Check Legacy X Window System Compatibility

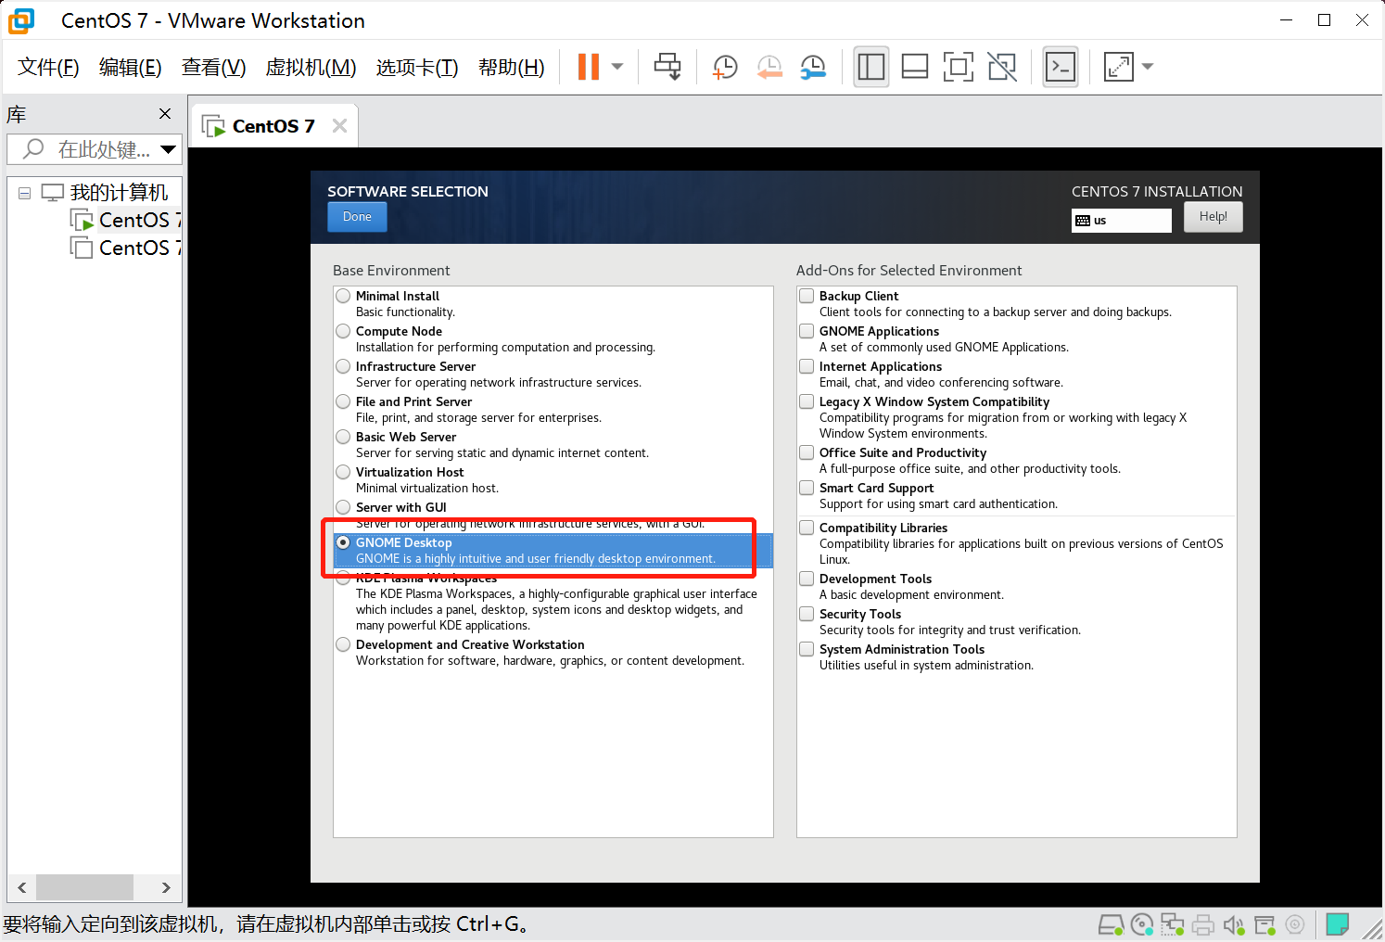tap(807, 401)
